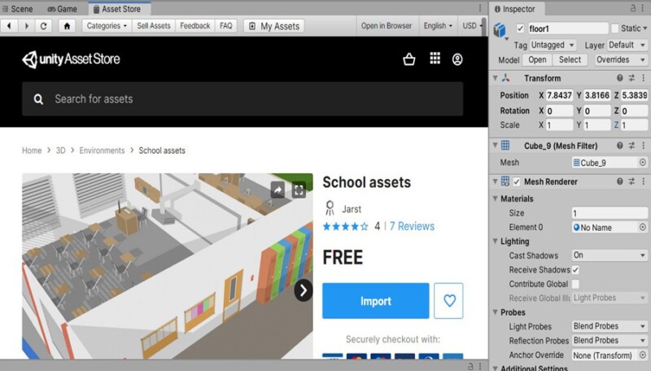The image size is (651, 371).
Task: Click the floor1 name field
Action: [x=567, y=28]
